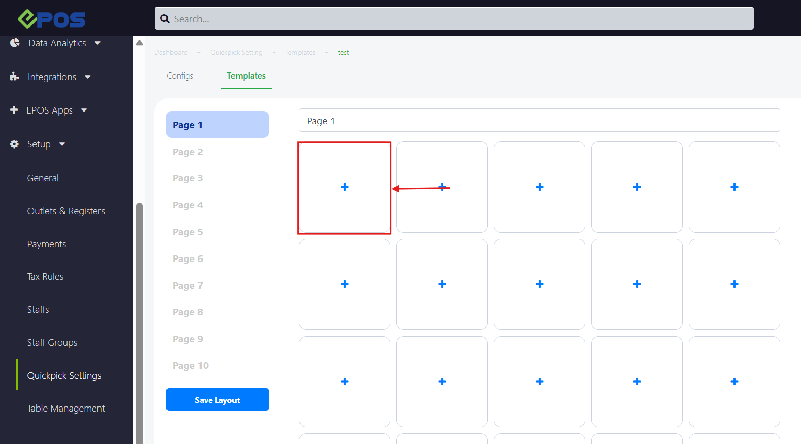This screenshot has width=801, height=444.
Task: Collapse the Setup menu arrow
Action: point(62,144)
